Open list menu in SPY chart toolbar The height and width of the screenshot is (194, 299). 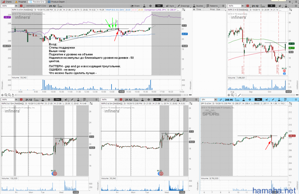pos(296,100)
